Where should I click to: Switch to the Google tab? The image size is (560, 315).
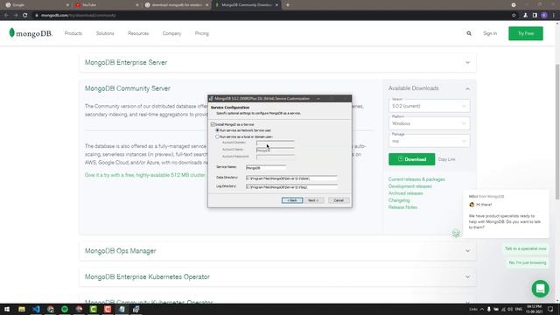[36, 5]
